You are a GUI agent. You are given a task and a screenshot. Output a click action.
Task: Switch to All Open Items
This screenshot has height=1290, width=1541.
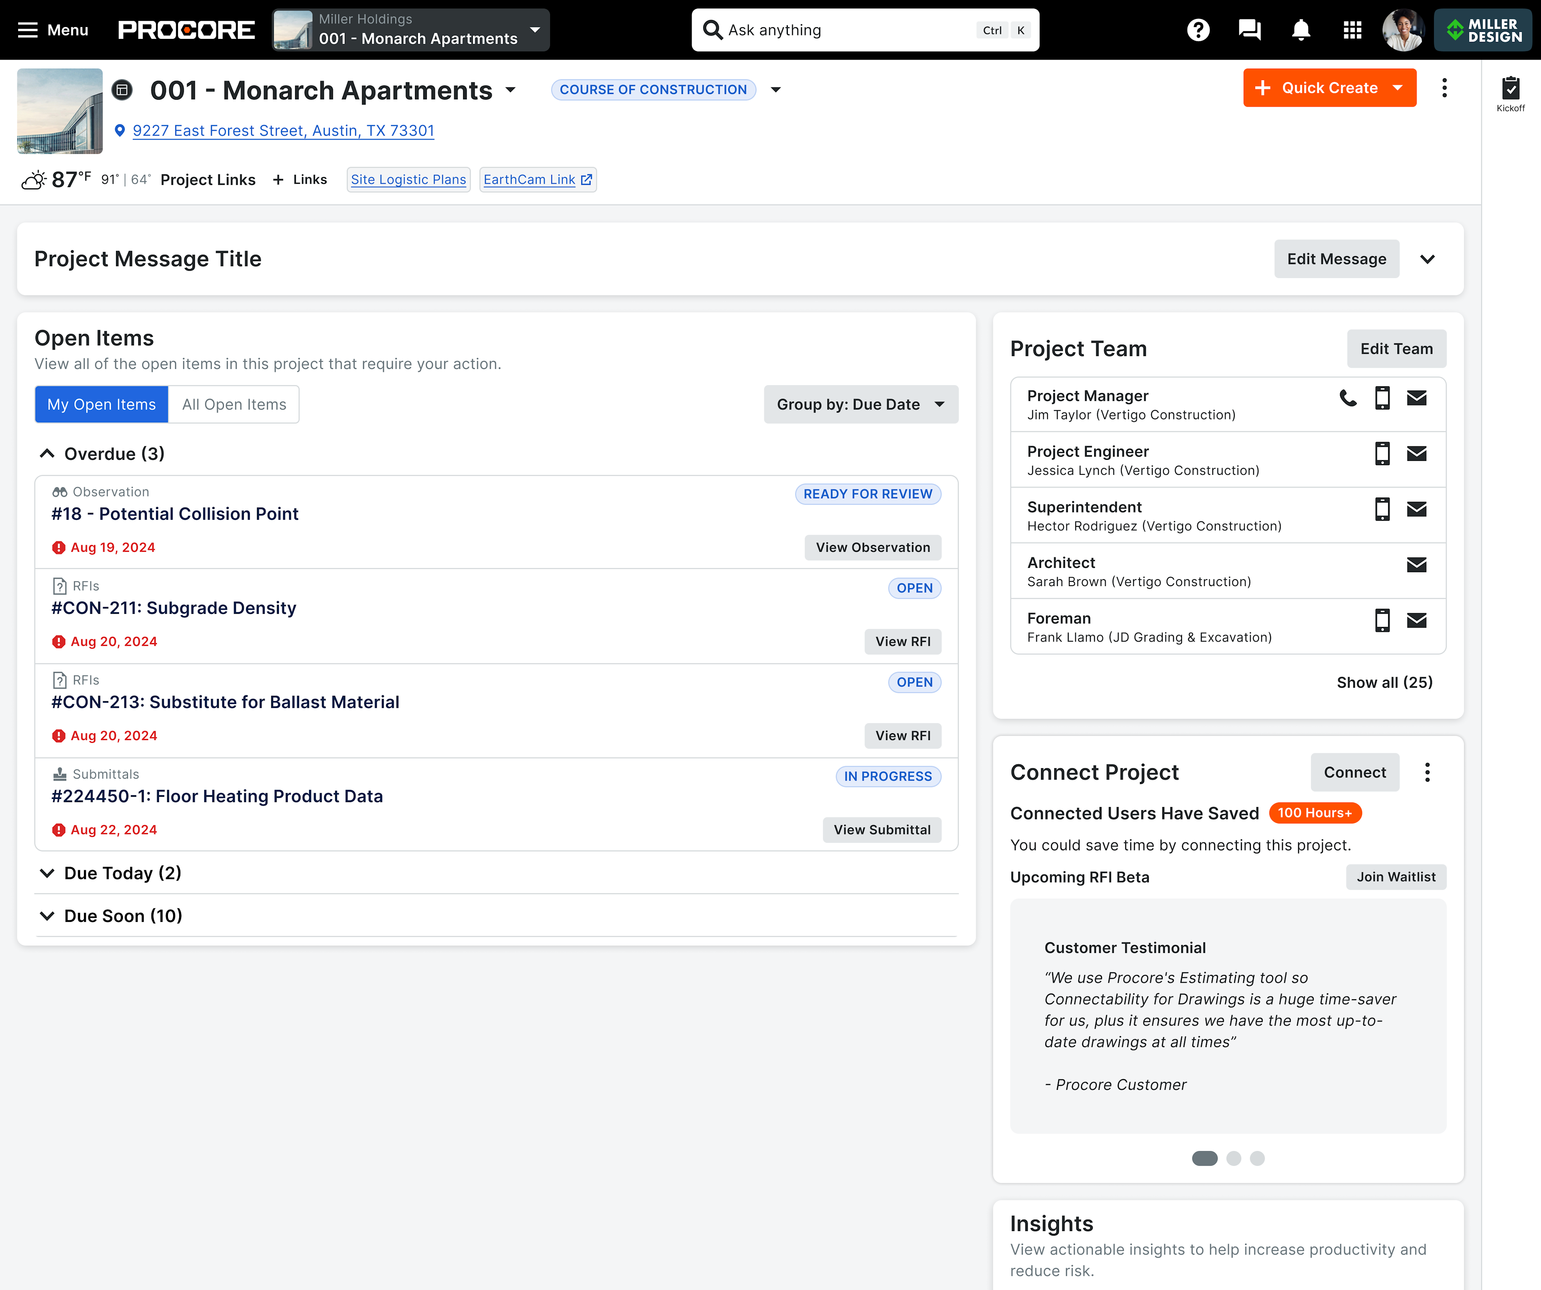tap(233, 404)
